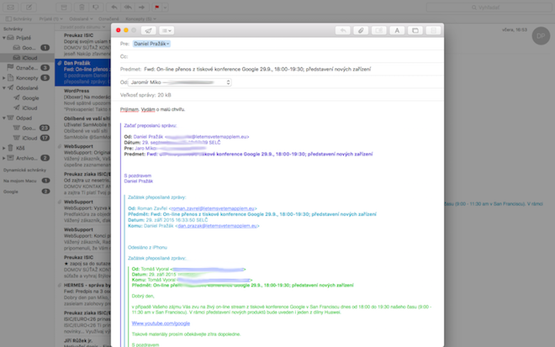
Task: Select iCloud under Odoslané
Action: pyautogui.click(x=28, y=108)
